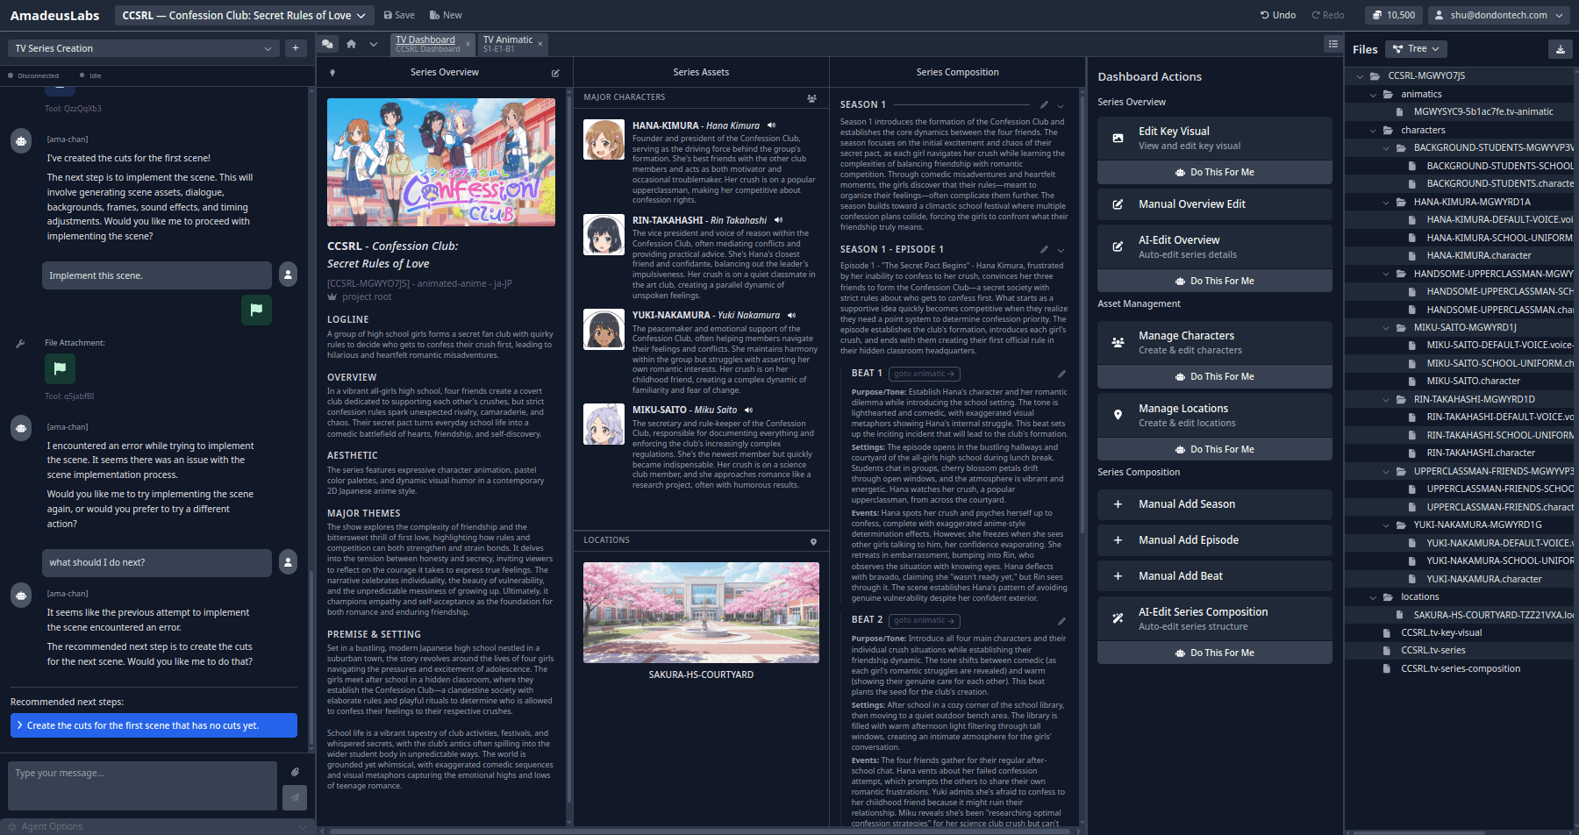Play Hana Kimura's voice via the speaker icon

pyautogui.click(x=771, y=125)
